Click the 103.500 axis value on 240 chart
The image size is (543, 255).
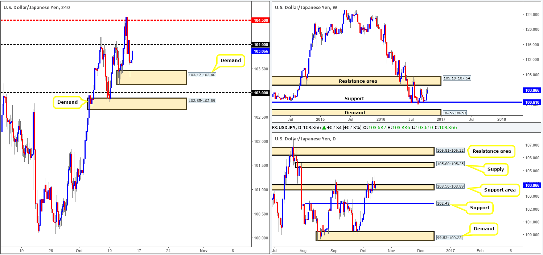260,69
